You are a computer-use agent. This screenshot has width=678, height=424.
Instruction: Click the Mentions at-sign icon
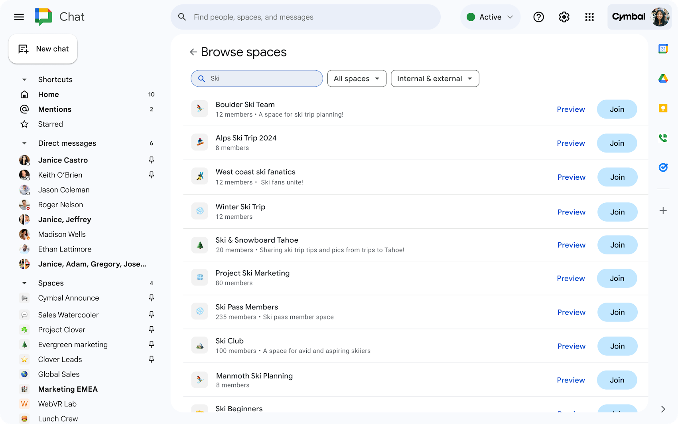pos(24,109)
